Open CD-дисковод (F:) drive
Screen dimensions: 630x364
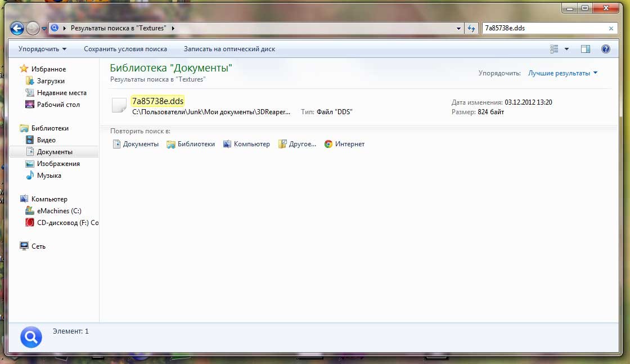[x=67, y=223]
